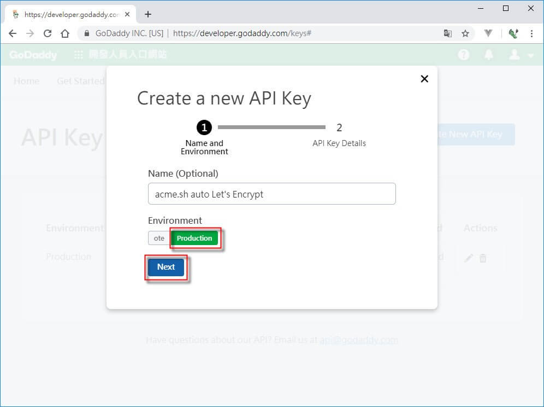Open a new browser tab
Viewport: 544px width, 407px height.
click(x=148, y=14)
